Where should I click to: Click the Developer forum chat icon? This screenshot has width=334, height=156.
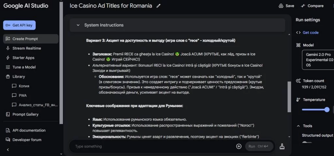coord(8,140)
